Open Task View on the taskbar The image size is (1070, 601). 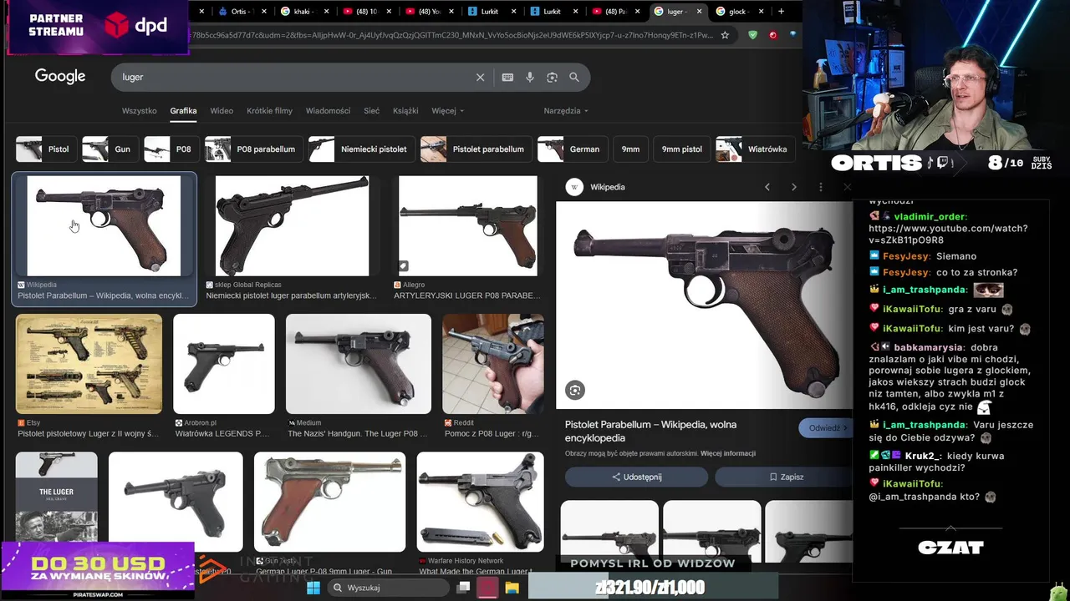[463, 588]
